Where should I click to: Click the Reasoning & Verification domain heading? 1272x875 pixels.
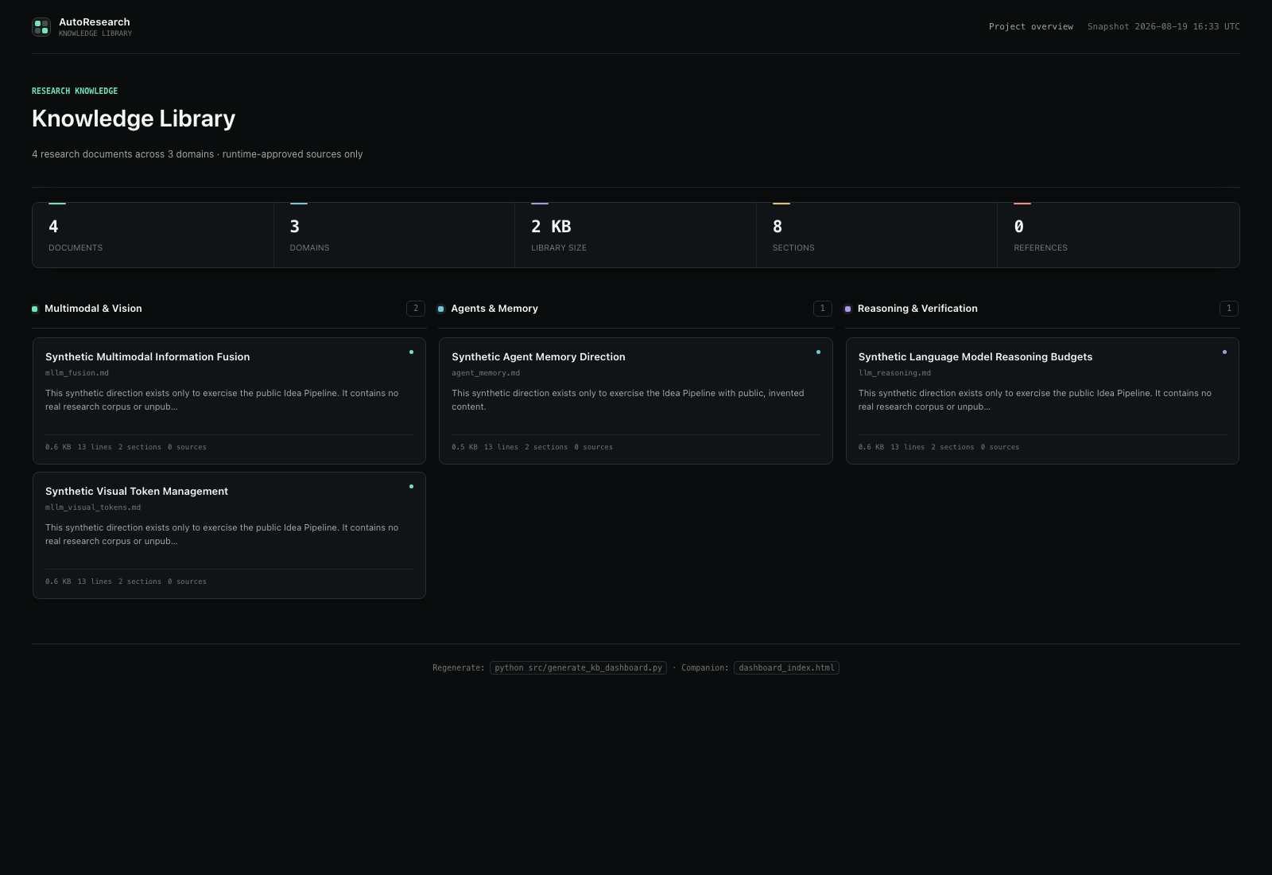(x=917, y=309)
